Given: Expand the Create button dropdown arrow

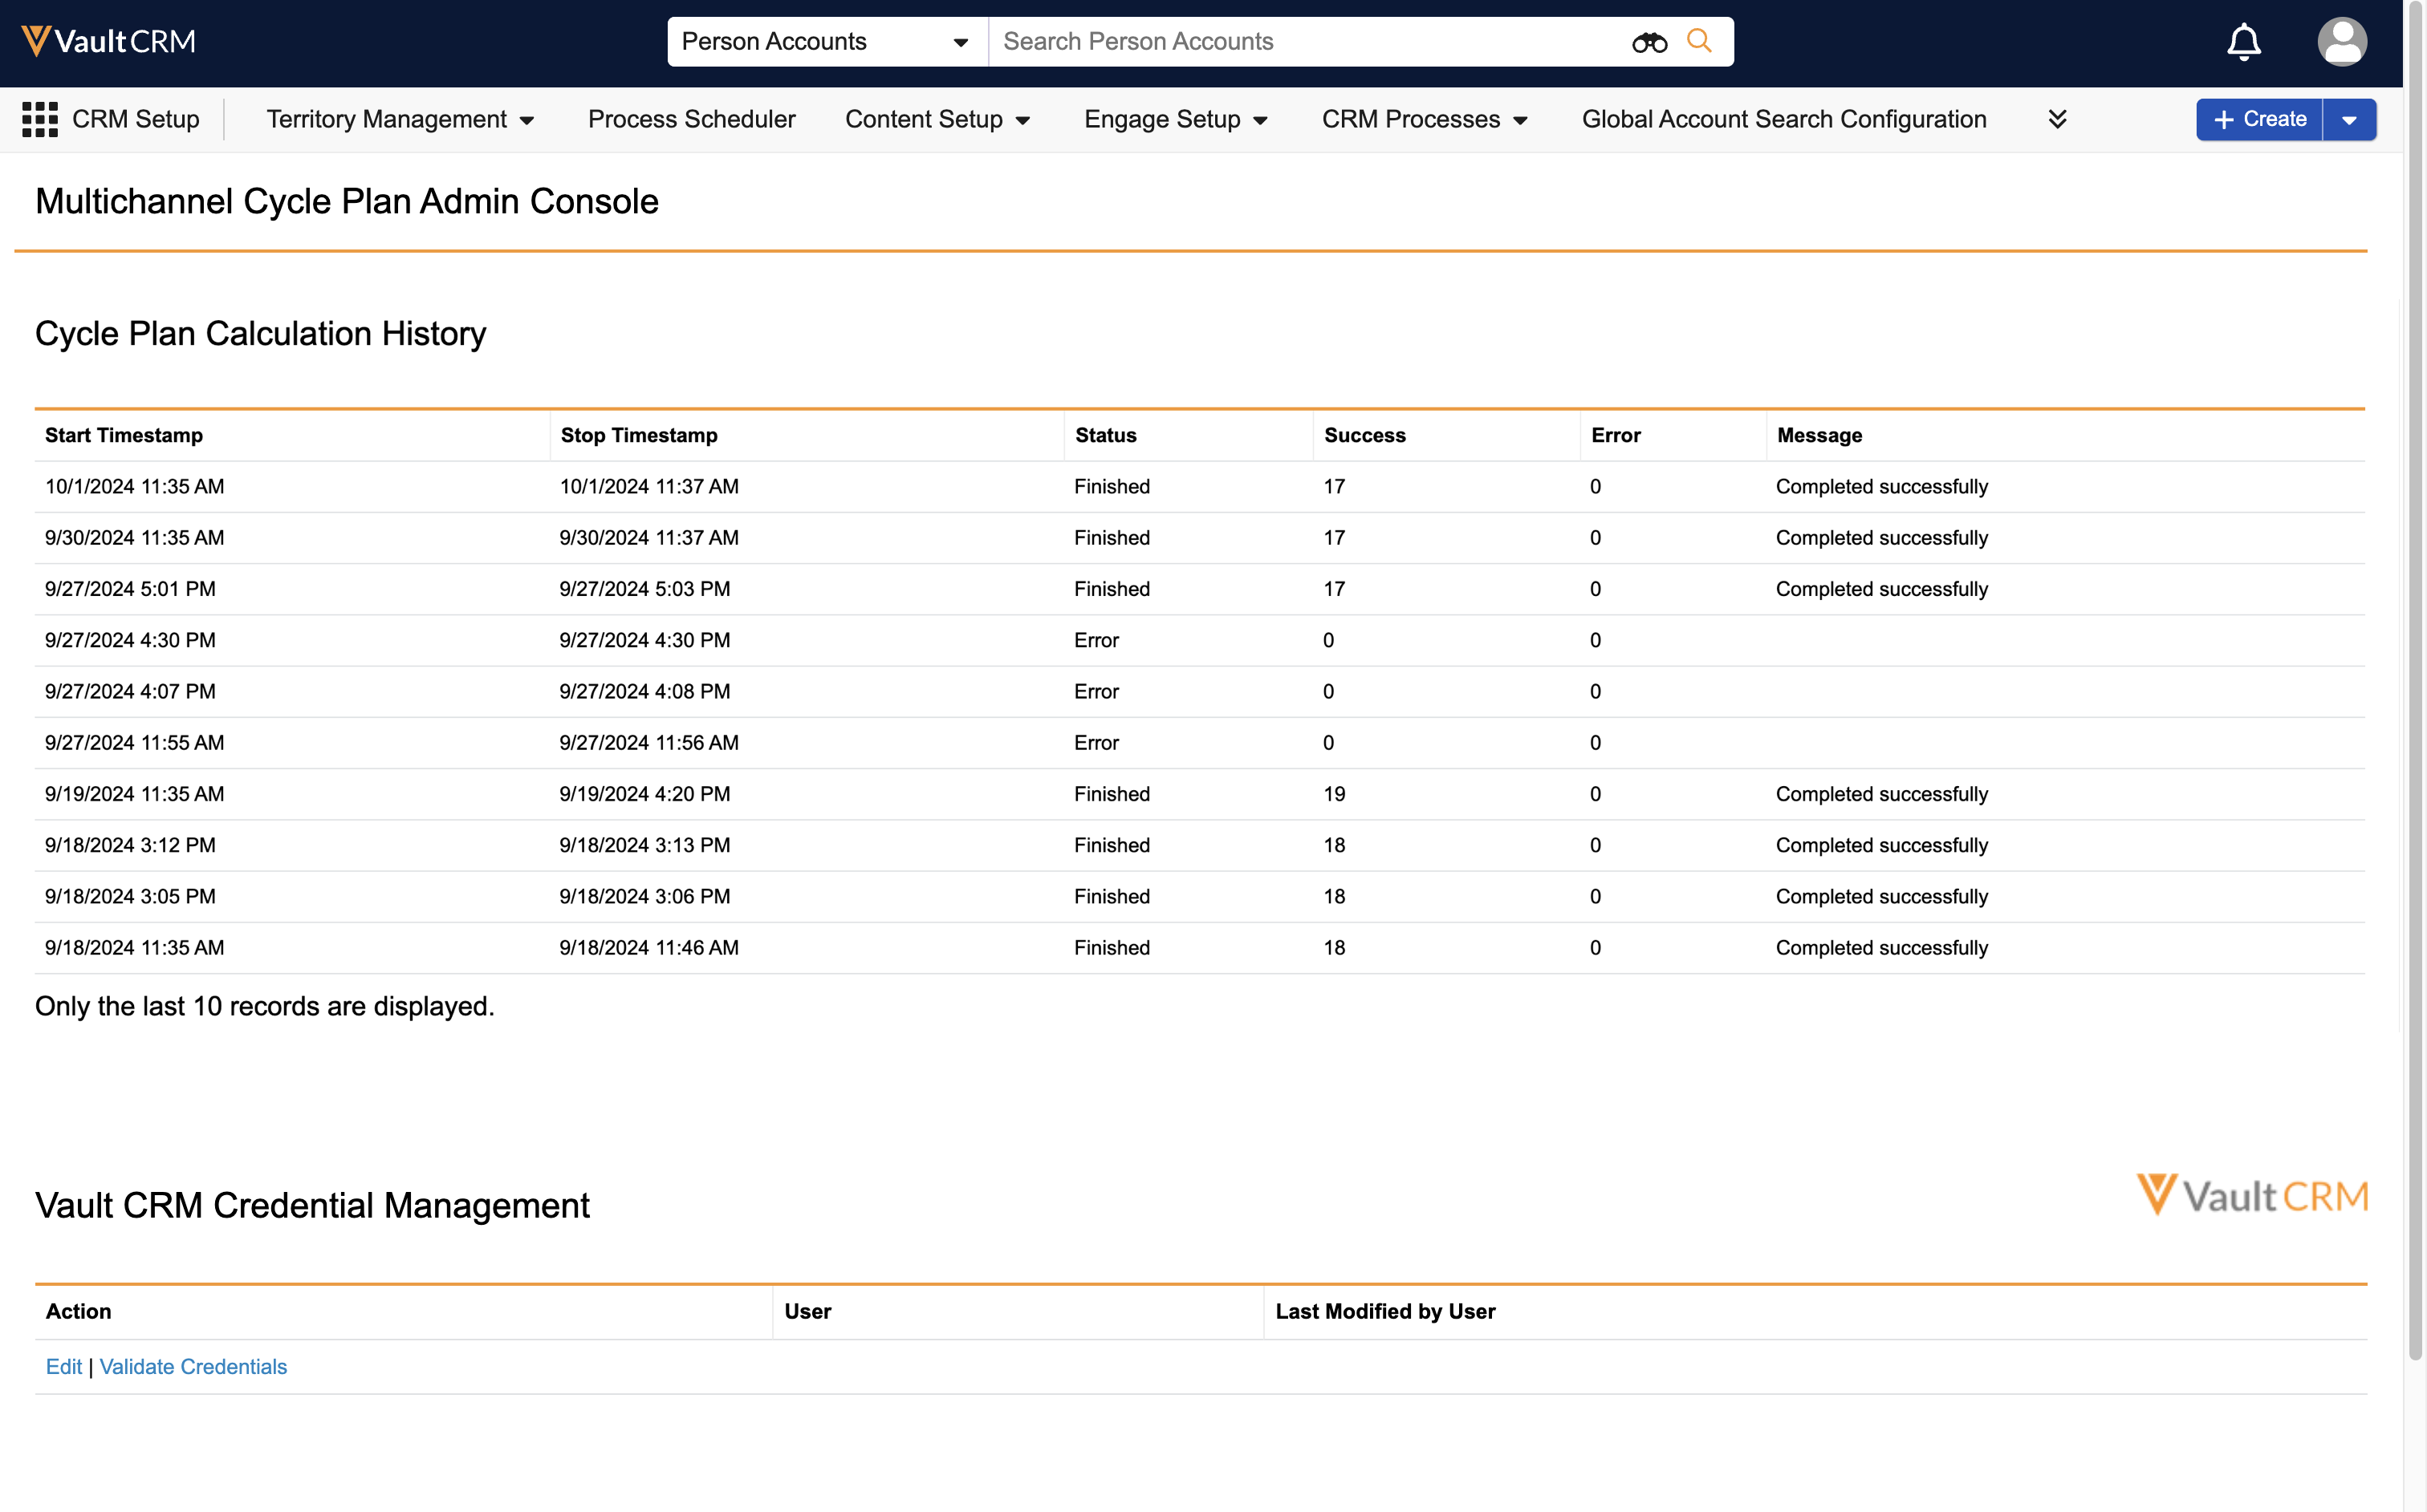Looking at the screenshot, I should (x=2349, y=120).
